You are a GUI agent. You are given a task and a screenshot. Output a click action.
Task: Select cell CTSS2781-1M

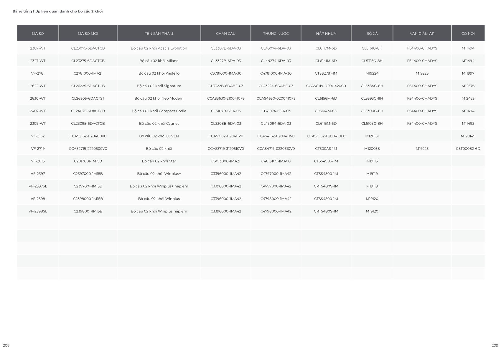point(326,73)
